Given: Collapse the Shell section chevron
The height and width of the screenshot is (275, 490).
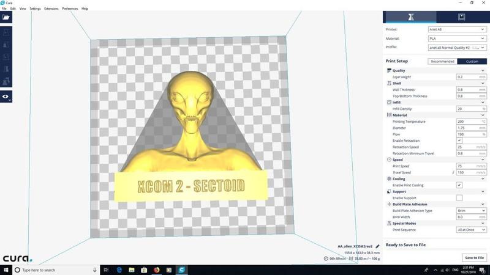Looking at the screenshot, I should (483, 83).
